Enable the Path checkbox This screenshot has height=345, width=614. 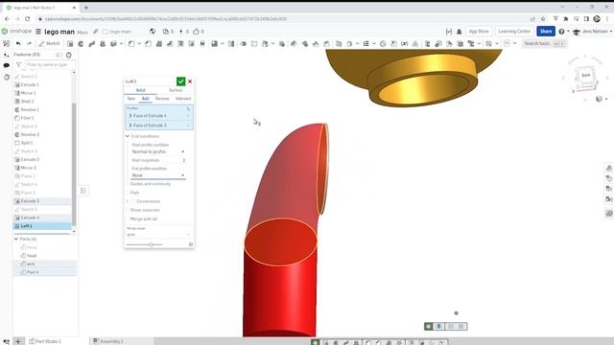point(128,193)
